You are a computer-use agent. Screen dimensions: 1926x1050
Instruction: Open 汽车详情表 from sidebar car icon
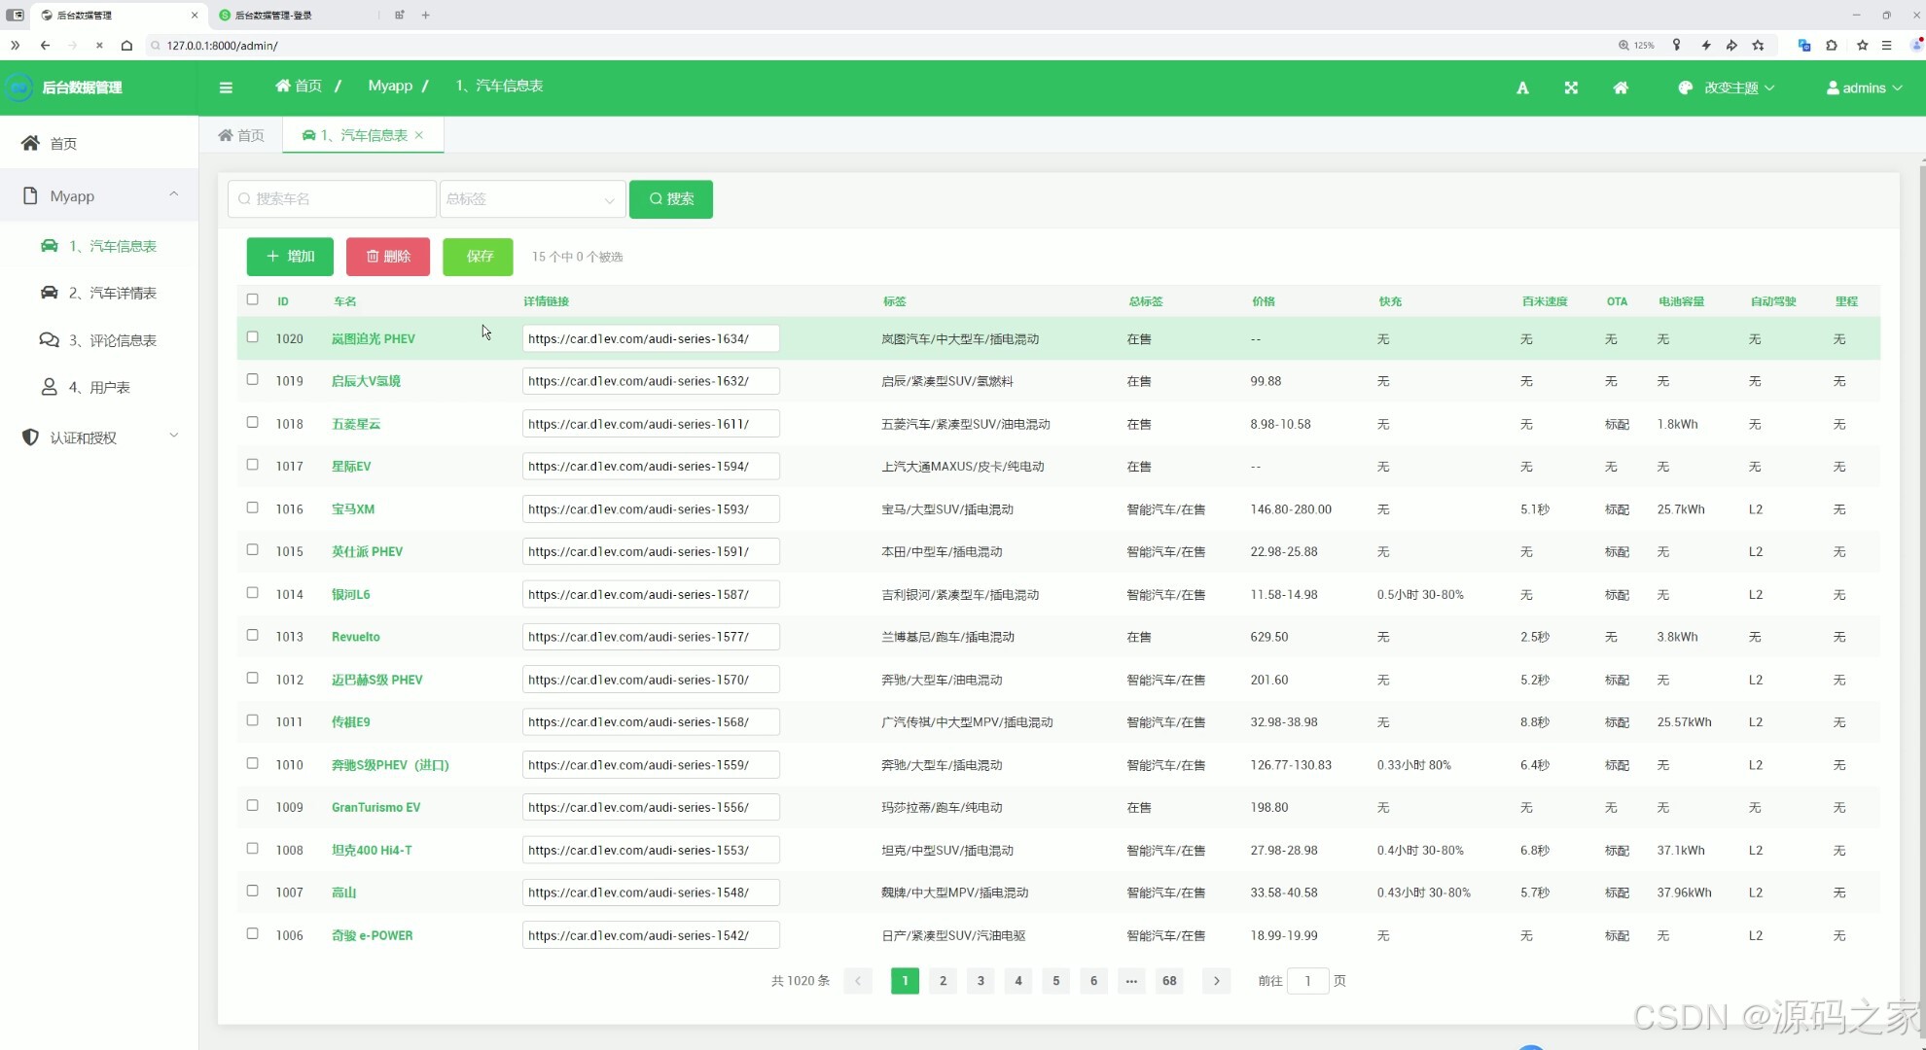click(x=49, y=293)
